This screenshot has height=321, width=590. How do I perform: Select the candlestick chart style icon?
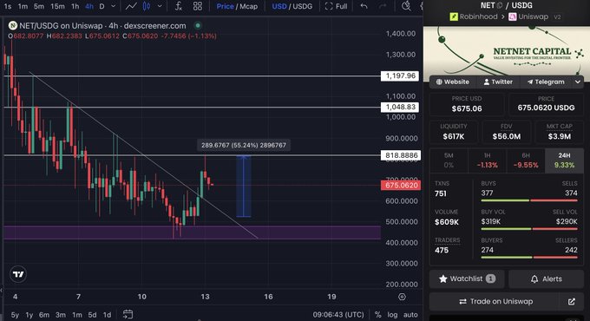tap(147, 6)
